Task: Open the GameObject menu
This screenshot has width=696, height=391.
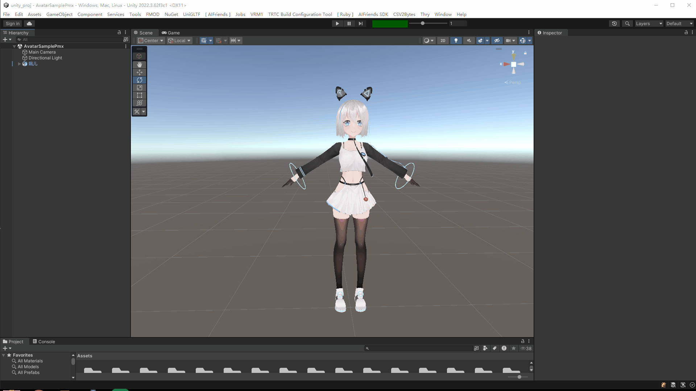Action: click(x=59, y=14)
